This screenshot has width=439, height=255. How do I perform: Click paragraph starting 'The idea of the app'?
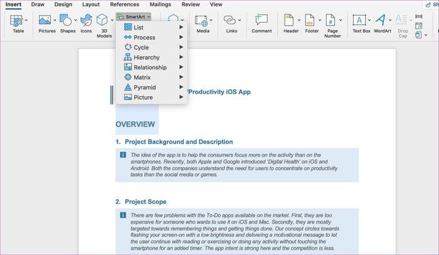coord(234,165)
